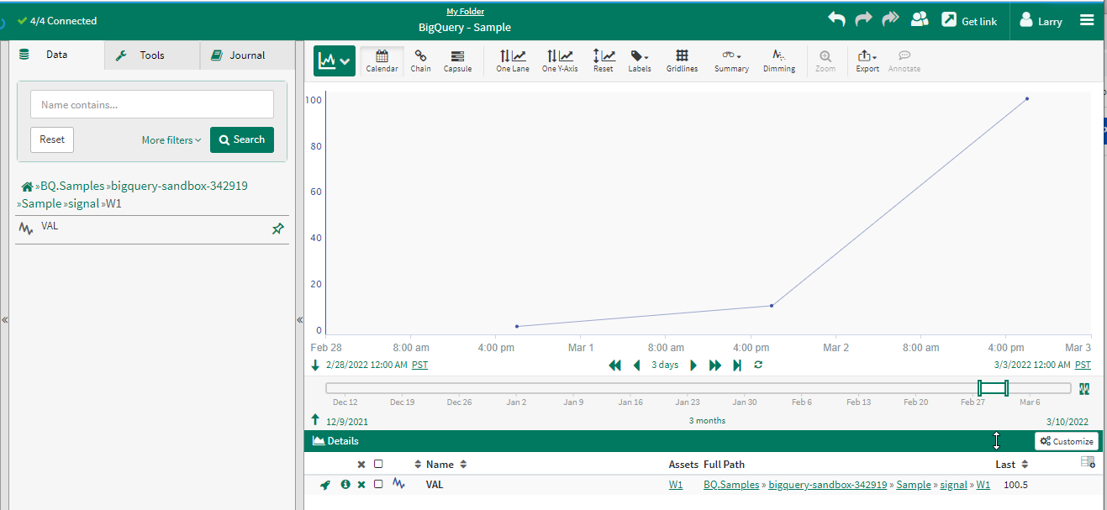Toggle the VAL row checkbox
This screenshot has width=1107, height=510.
pyautogui.click(x=378, y=484)
